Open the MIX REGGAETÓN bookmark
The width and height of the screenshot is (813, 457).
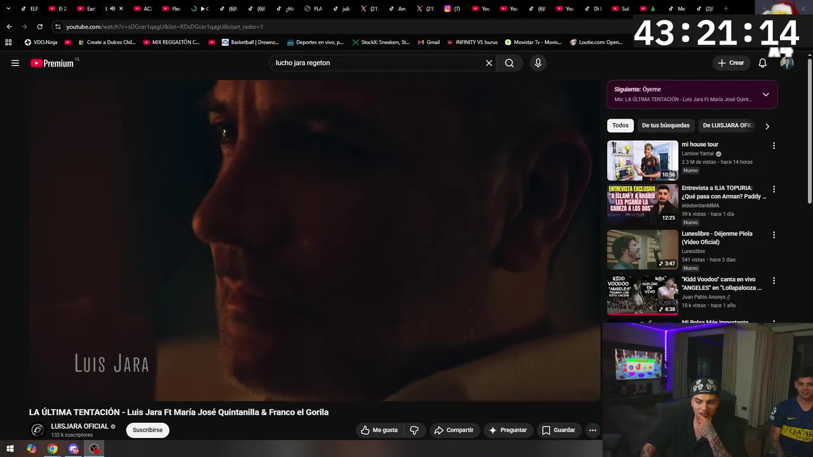pyautogui.click(x=171, y=43)
